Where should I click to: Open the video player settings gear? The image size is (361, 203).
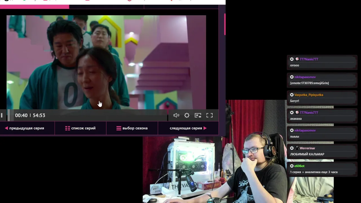coord(187,115)
